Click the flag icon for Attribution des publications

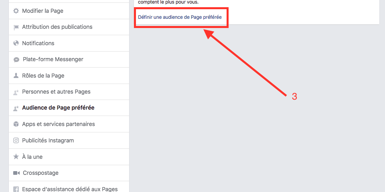[16, 28]
